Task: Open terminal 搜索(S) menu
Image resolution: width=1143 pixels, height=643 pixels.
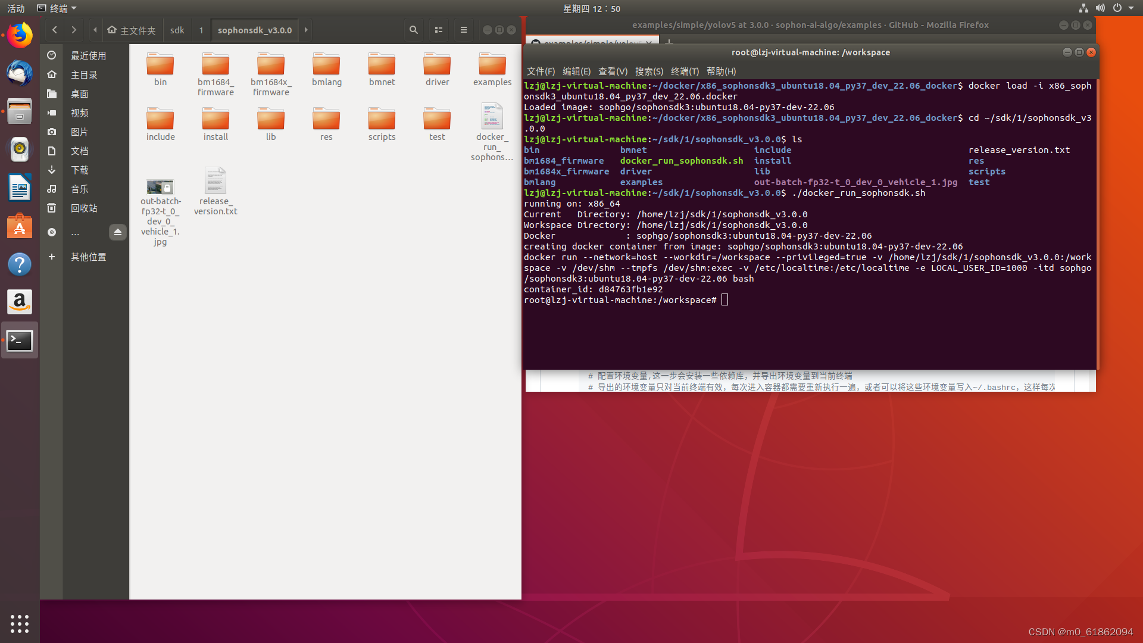Action: point(649,71)
